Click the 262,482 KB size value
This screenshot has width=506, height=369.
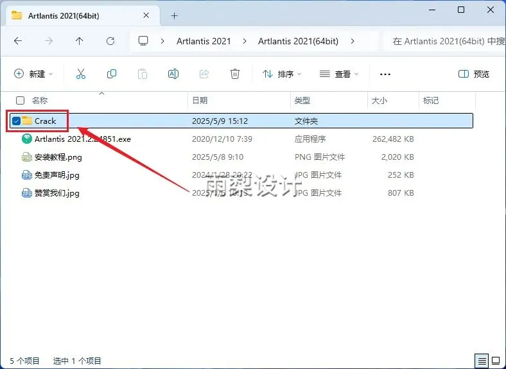pos(393,139)
